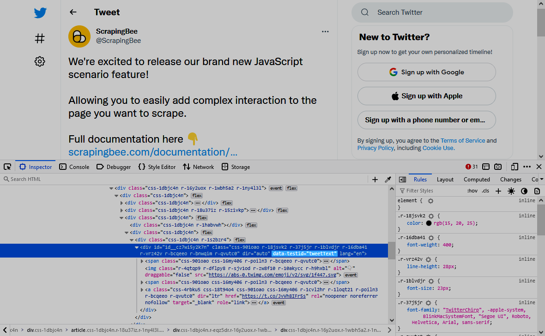The image size is (545, 336).
Task: Toggle the .cls classes panel
Action: (485, 191)
